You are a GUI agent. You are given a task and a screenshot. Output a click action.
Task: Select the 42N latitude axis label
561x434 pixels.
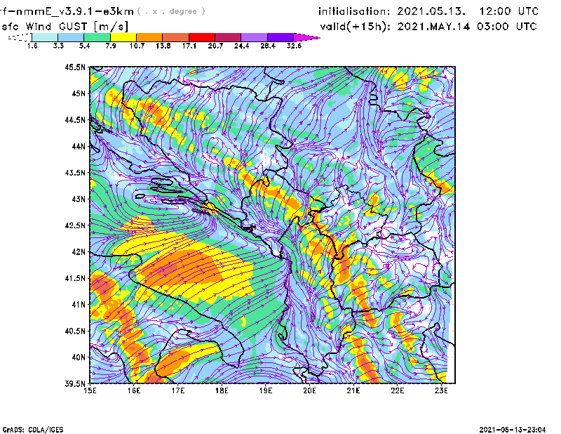point(77,251)
